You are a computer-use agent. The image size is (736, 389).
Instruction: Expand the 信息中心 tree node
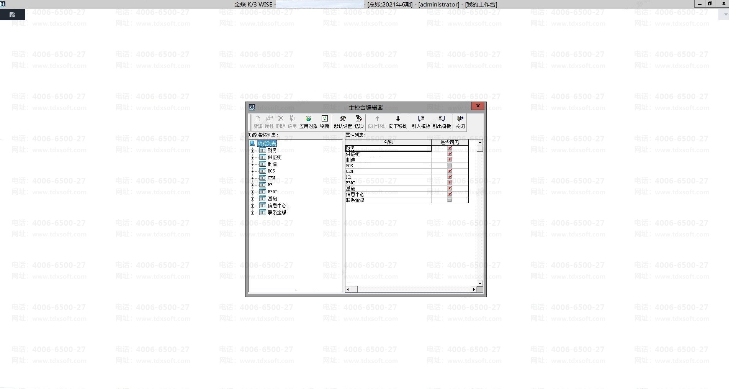coord(252,206)
